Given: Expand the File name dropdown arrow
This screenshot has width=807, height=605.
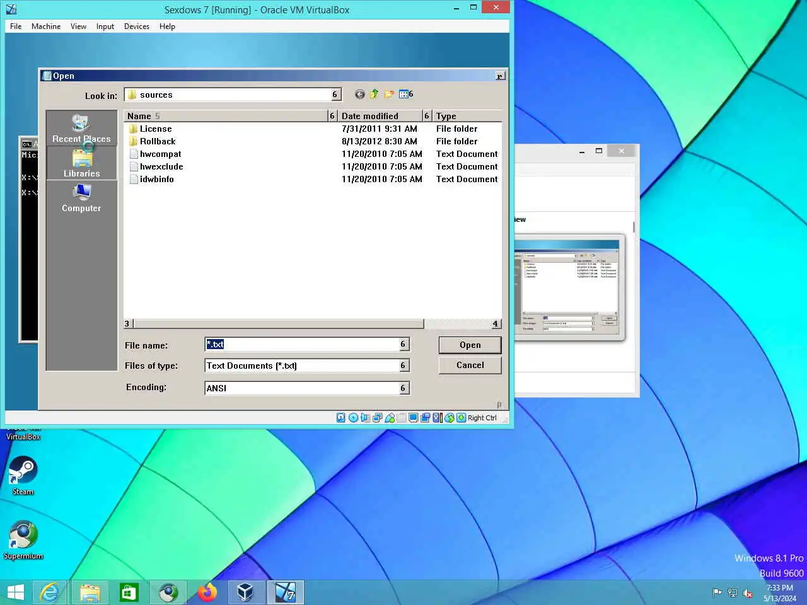Looking at the screenshot, I should coord(403,344).
